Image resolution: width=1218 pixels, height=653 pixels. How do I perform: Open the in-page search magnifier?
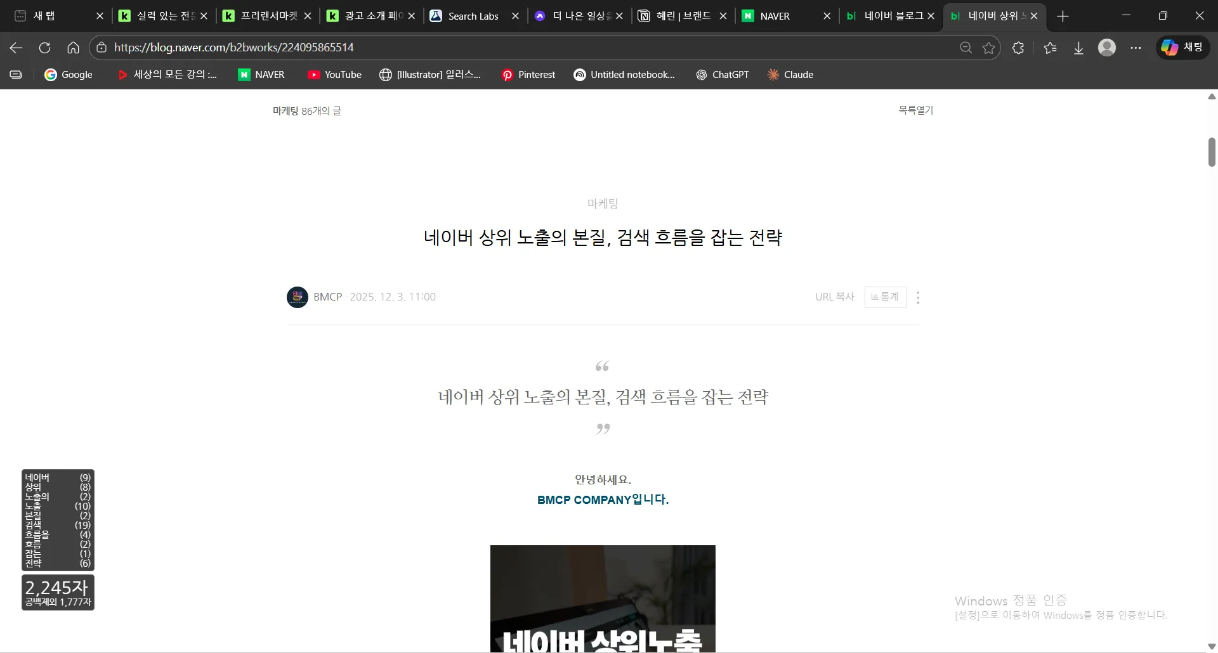(966, 48)
